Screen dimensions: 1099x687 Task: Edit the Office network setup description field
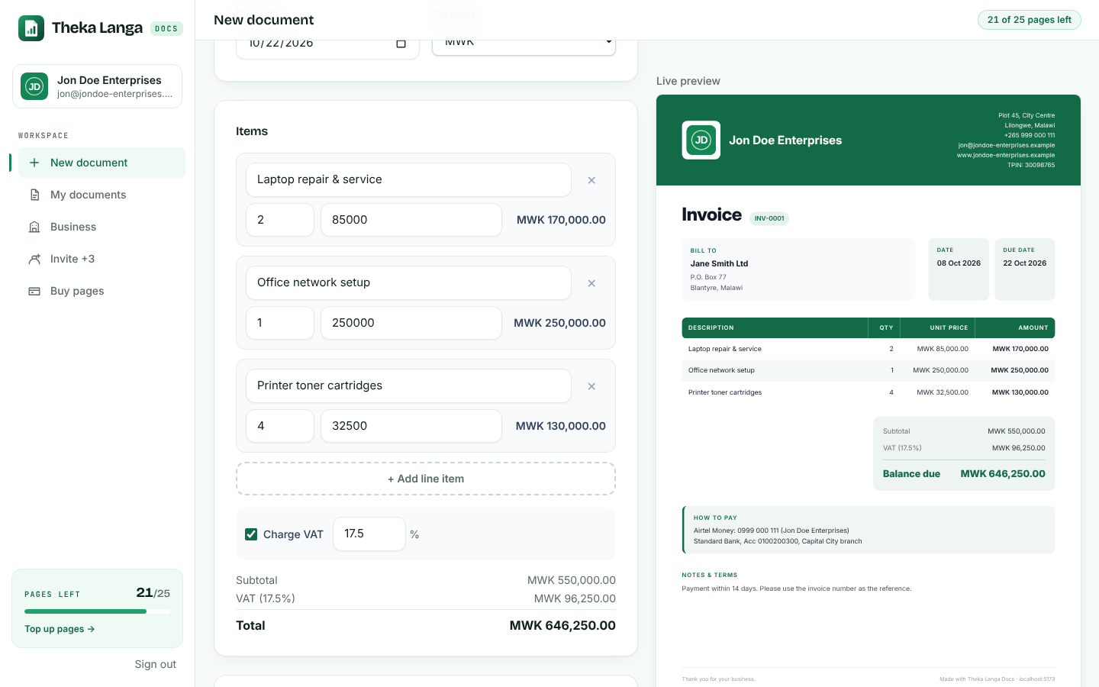[408, 282]
